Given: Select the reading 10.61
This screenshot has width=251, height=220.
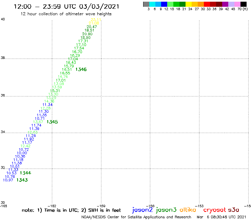Looking at the screenshot, I should 15,167.
